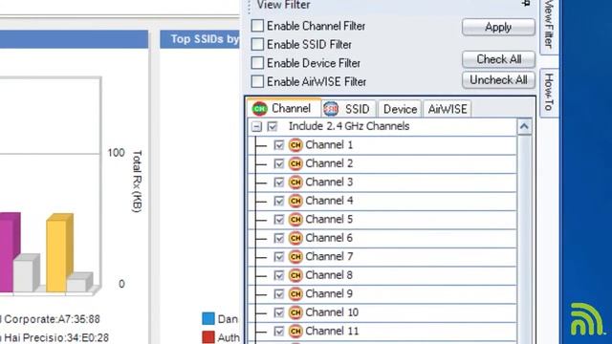Uncheck the Channel 8 checkbox

278,275
